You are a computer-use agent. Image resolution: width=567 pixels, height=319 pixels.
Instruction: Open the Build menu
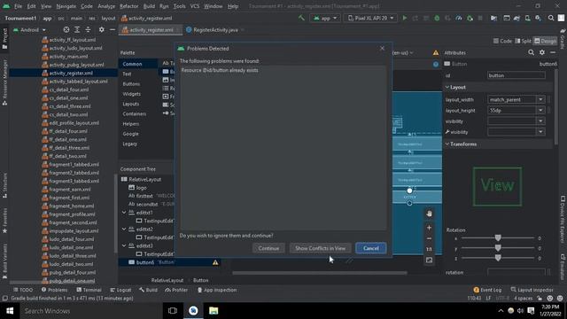tap(149, 6)
